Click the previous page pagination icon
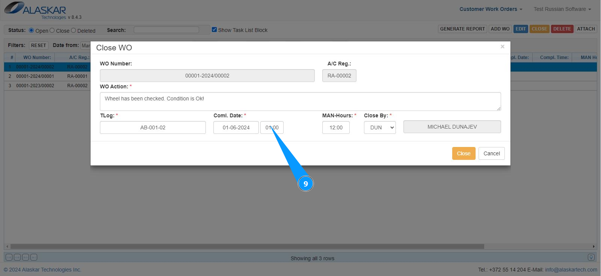 coord(17,257)
